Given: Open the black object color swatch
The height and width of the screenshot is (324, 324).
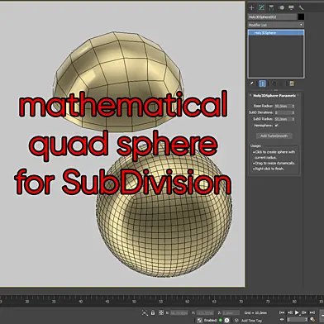Looking at the screenshot, I should [x=301, y=17].
